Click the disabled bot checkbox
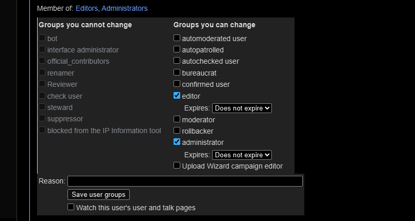Viewport: 415px width, 221px height. pos(42,38)
